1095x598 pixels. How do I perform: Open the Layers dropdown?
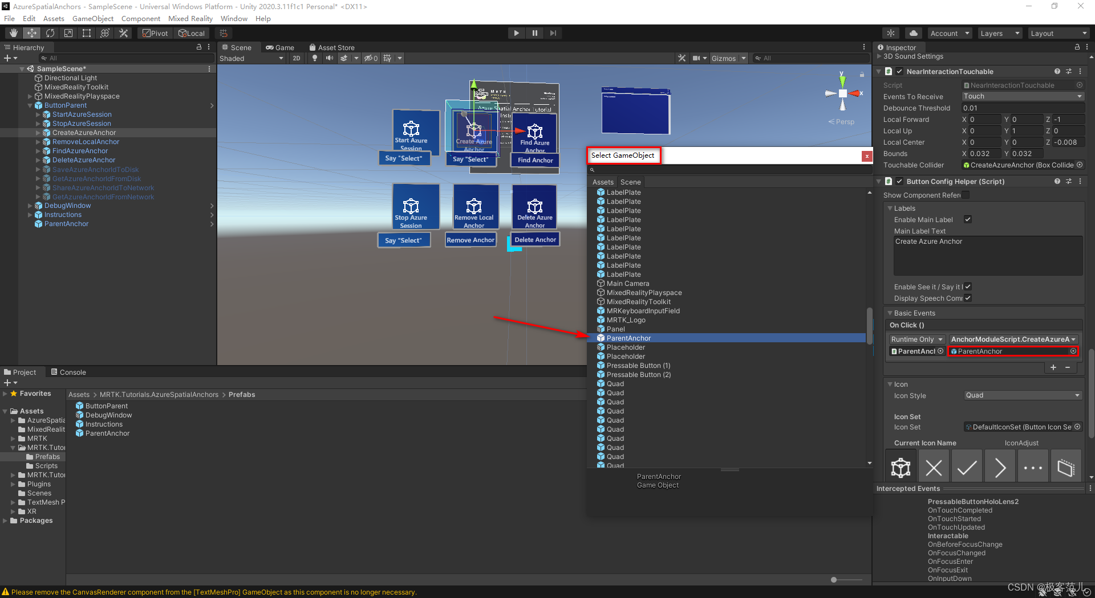click(1000, 33)
